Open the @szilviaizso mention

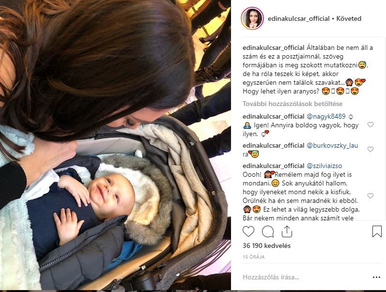coord(324,166)
